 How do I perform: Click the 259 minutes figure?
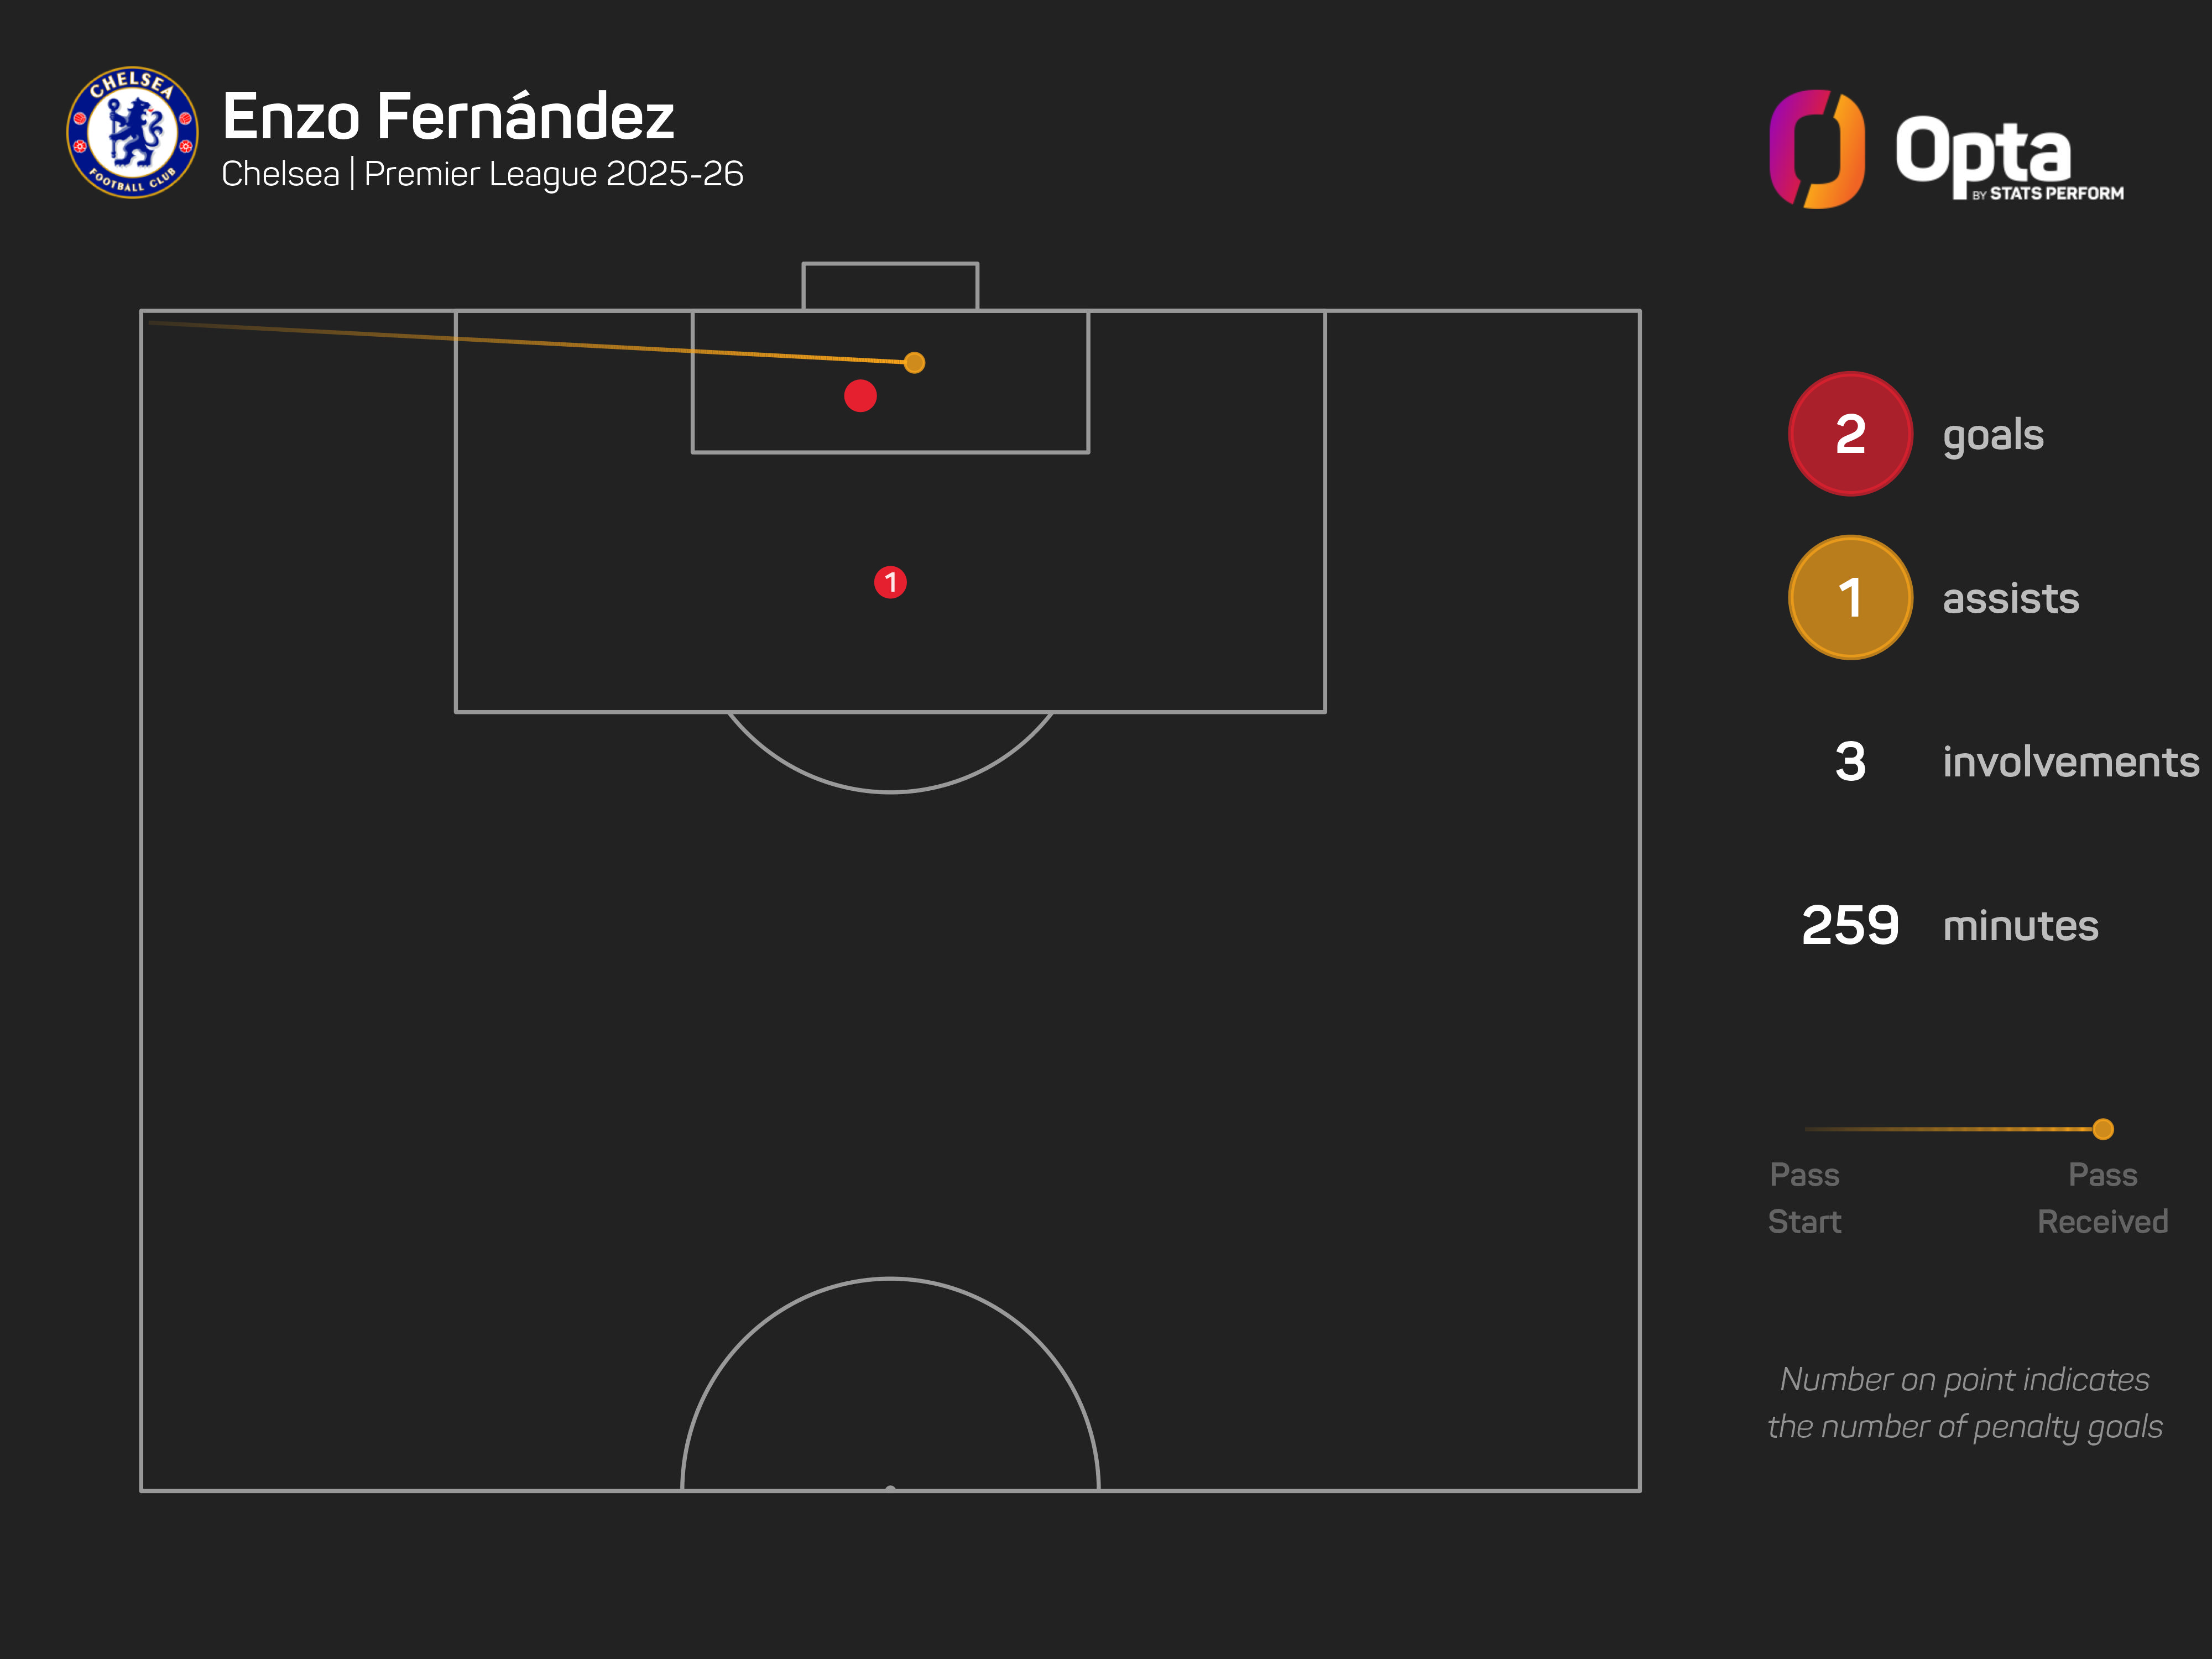[1849, 925]
